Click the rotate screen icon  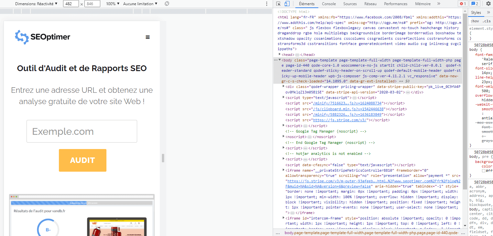coord(167,4)
